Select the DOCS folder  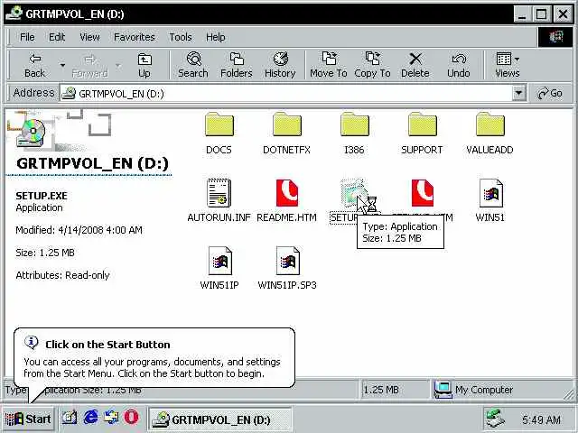[x=219, y=134]
